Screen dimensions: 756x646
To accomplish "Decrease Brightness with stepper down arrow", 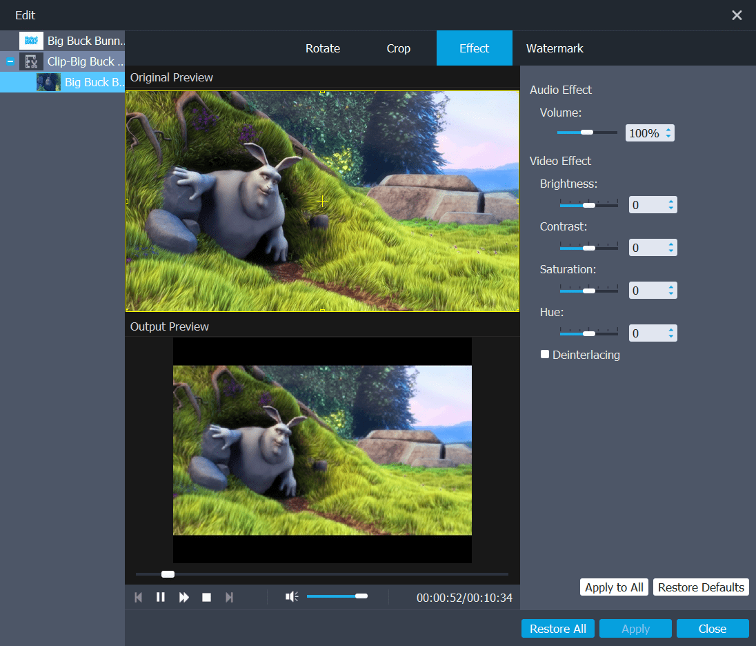I will pyautogui.click(x=671, y=208).
